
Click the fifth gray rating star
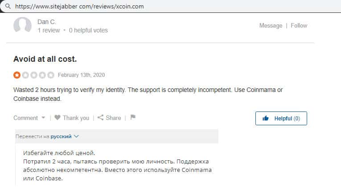click(51, 75)
